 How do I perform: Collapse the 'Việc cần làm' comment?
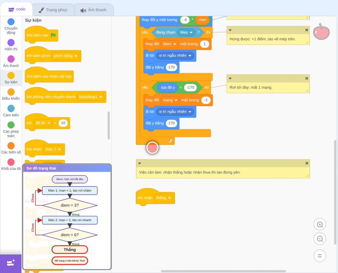[x=140, y=163]
